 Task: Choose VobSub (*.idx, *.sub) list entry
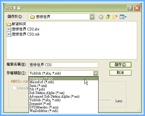[x=63, y=100]
